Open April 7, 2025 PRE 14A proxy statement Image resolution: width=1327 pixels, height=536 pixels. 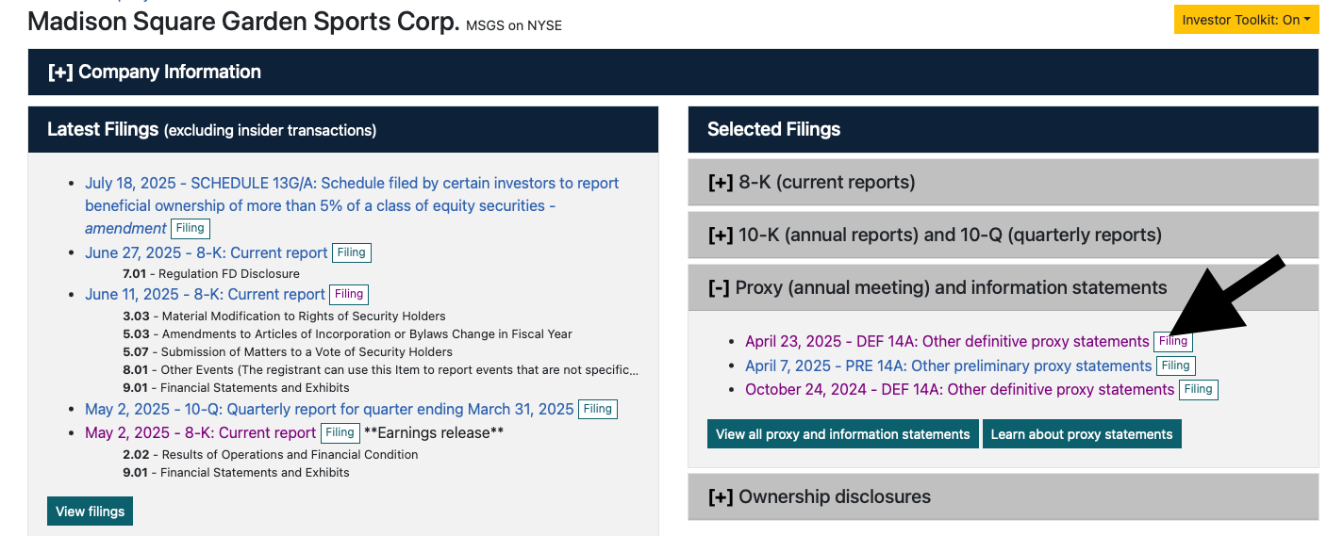click(x=949, y=365)
